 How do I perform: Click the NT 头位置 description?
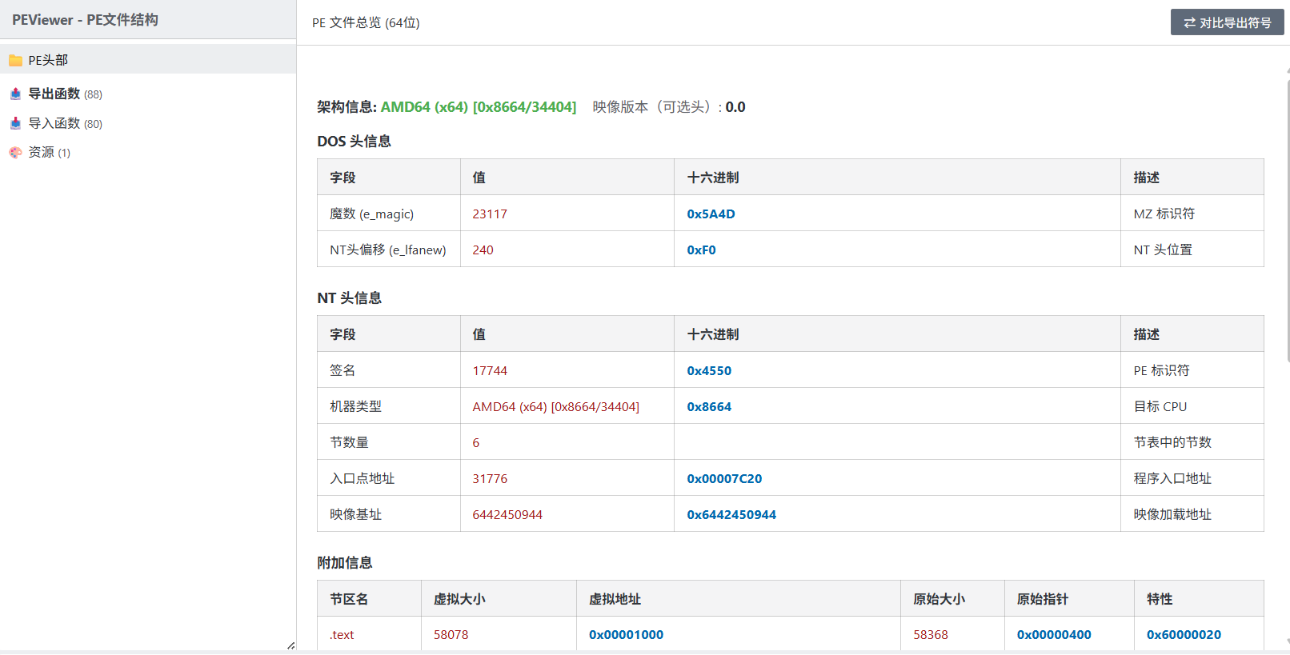click(x=1163, y=250)
